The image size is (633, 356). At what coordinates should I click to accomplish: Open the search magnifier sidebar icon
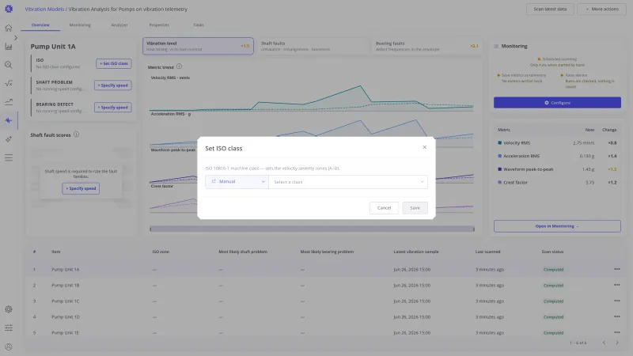pos(9,65)
